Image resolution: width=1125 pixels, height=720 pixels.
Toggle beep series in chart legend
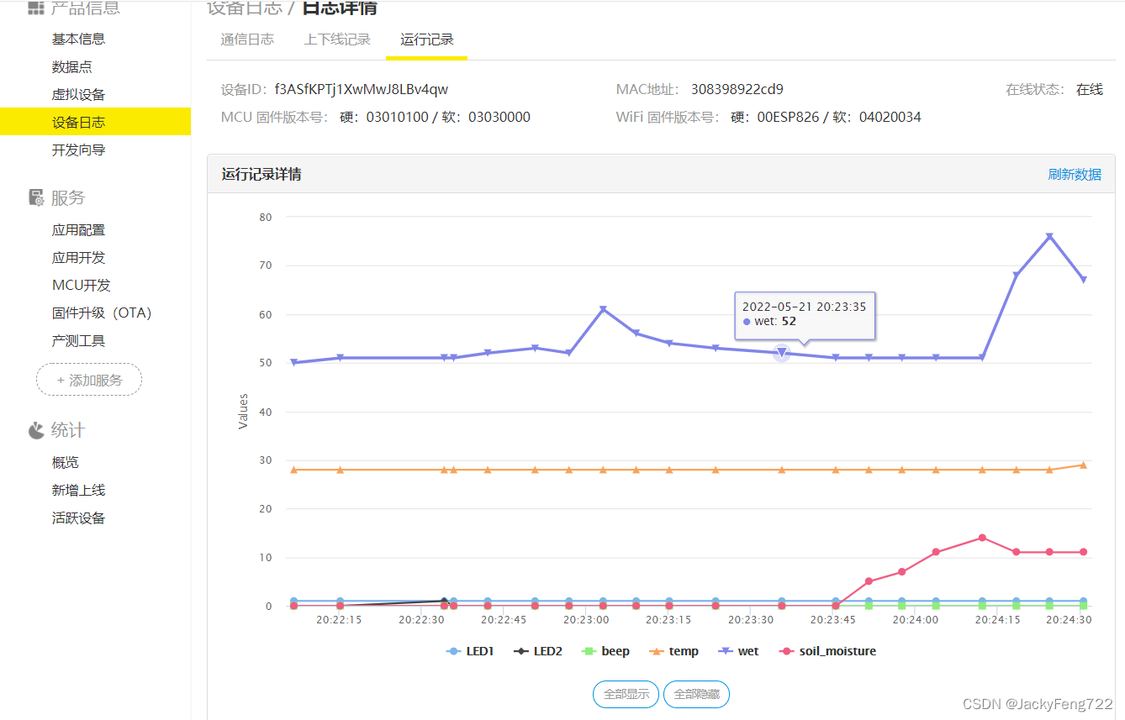[x=606, y=651]
